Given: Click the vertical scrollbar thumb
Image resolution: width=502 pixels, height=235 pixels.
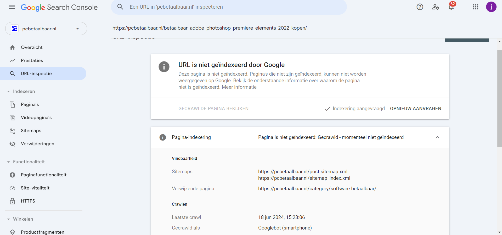Looking at the screenshot, I should tap(499, 99).
